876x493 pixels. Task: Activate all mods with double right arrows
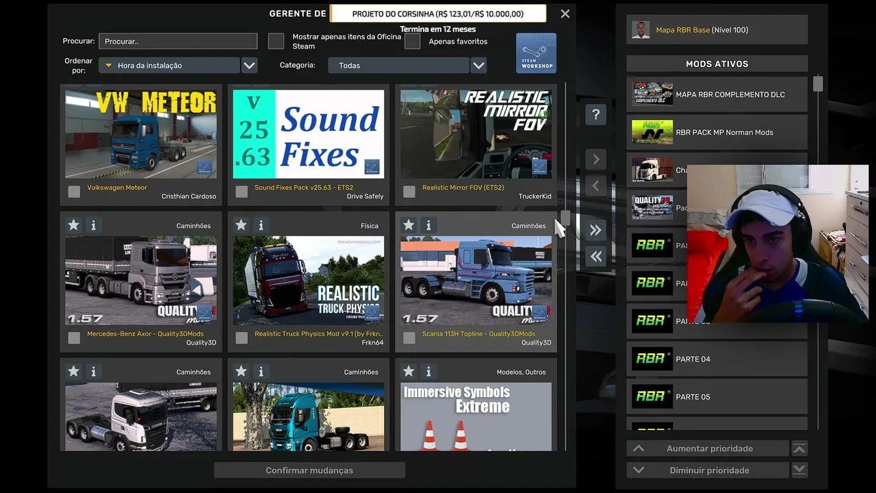pyautogui.click(x=595, y=230)
